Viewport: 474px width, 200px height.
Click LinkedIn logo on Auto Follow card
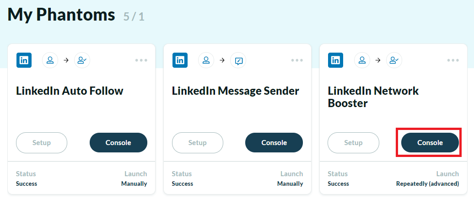(24, 60)
